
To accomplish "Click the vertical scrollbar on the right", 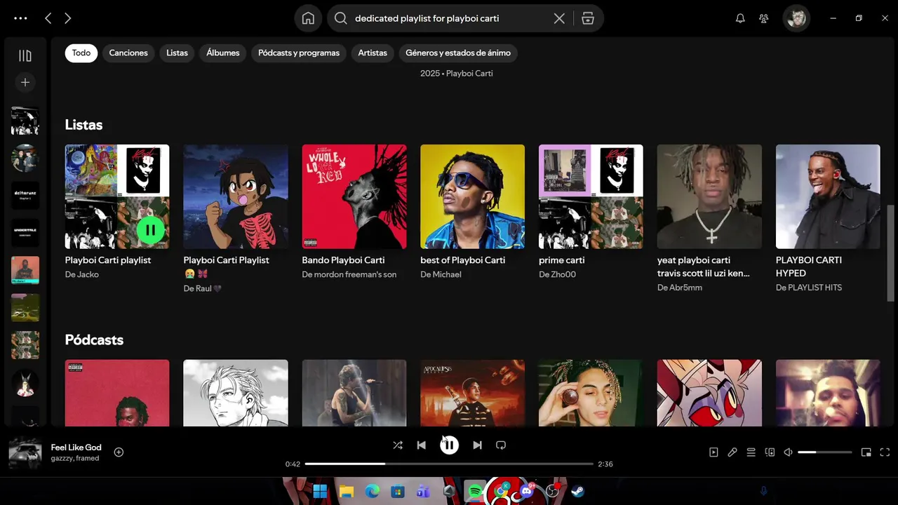I will (x=891, y=255).
